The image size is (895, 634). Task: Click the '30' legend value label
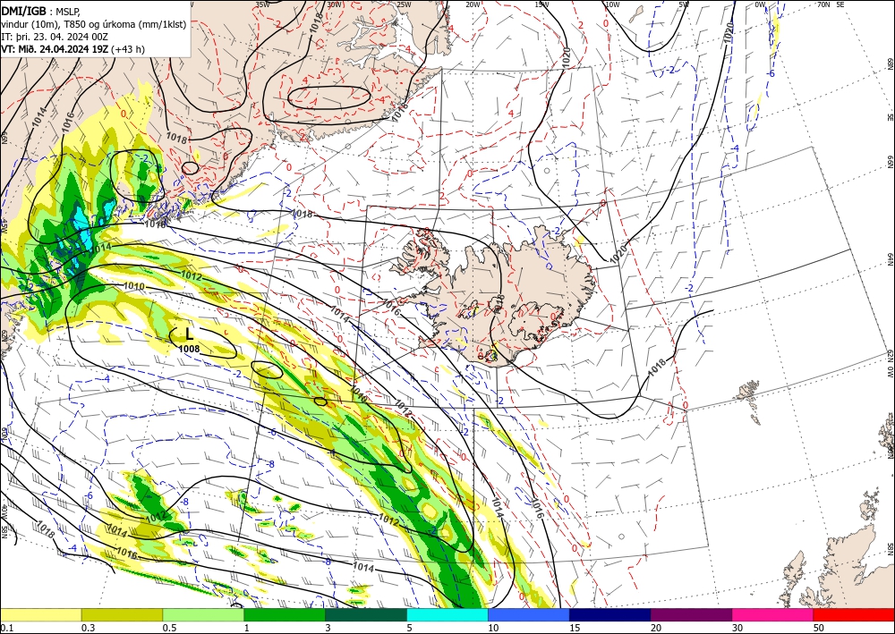click(737, 628)
